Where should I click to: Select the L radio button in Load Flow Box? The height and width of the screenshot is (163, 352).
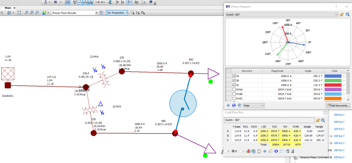(241, 151)
